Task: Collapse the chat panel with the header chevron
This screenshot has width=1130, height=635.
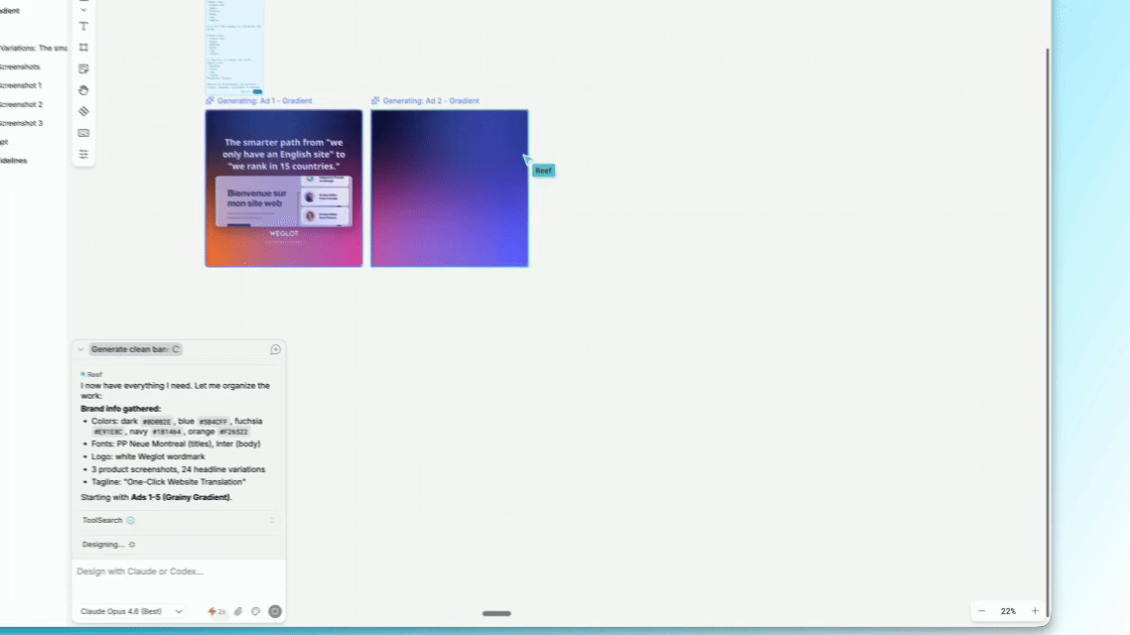Action: click(80, 350)
